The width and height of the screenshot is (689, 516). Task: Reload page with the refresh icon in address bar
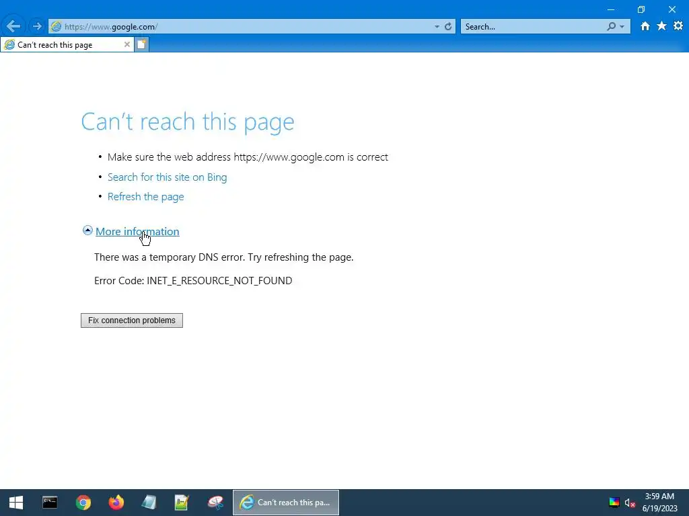448,27
